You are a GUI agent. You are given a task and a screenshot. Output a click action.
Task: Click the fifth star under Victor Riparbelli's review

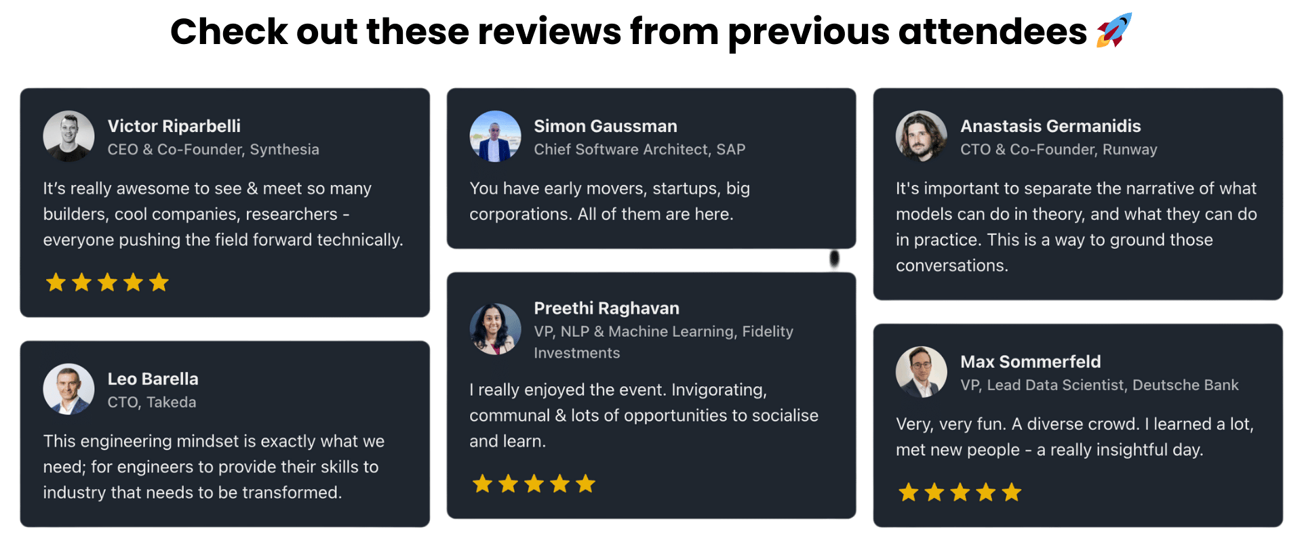pos(159,282)
